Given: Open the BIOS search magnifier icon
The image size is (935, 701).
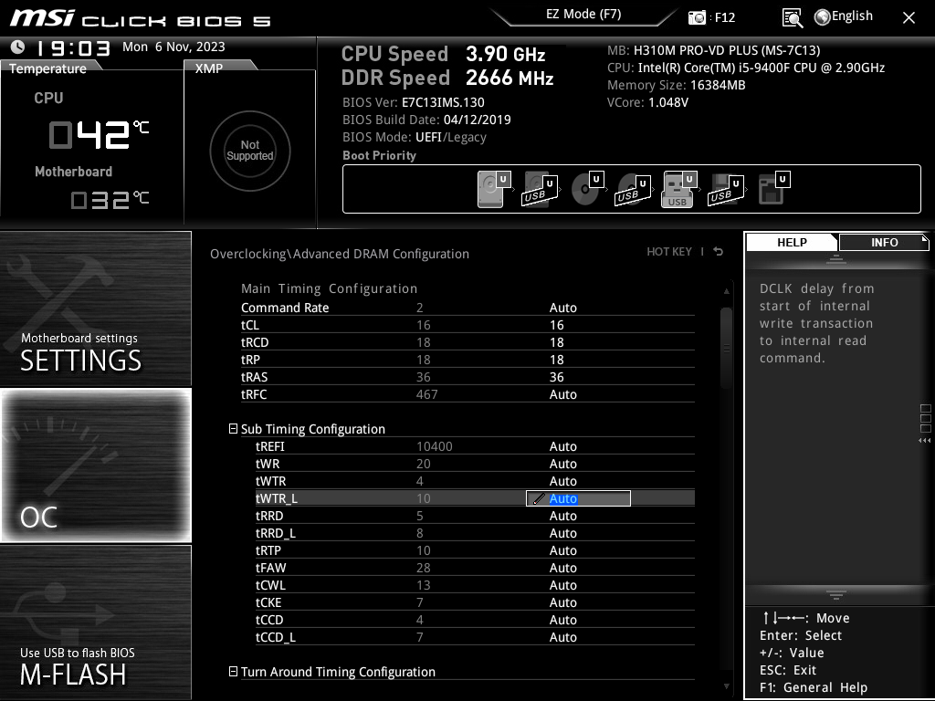Looking at the screenshot, I should click(x=792, y=18).
